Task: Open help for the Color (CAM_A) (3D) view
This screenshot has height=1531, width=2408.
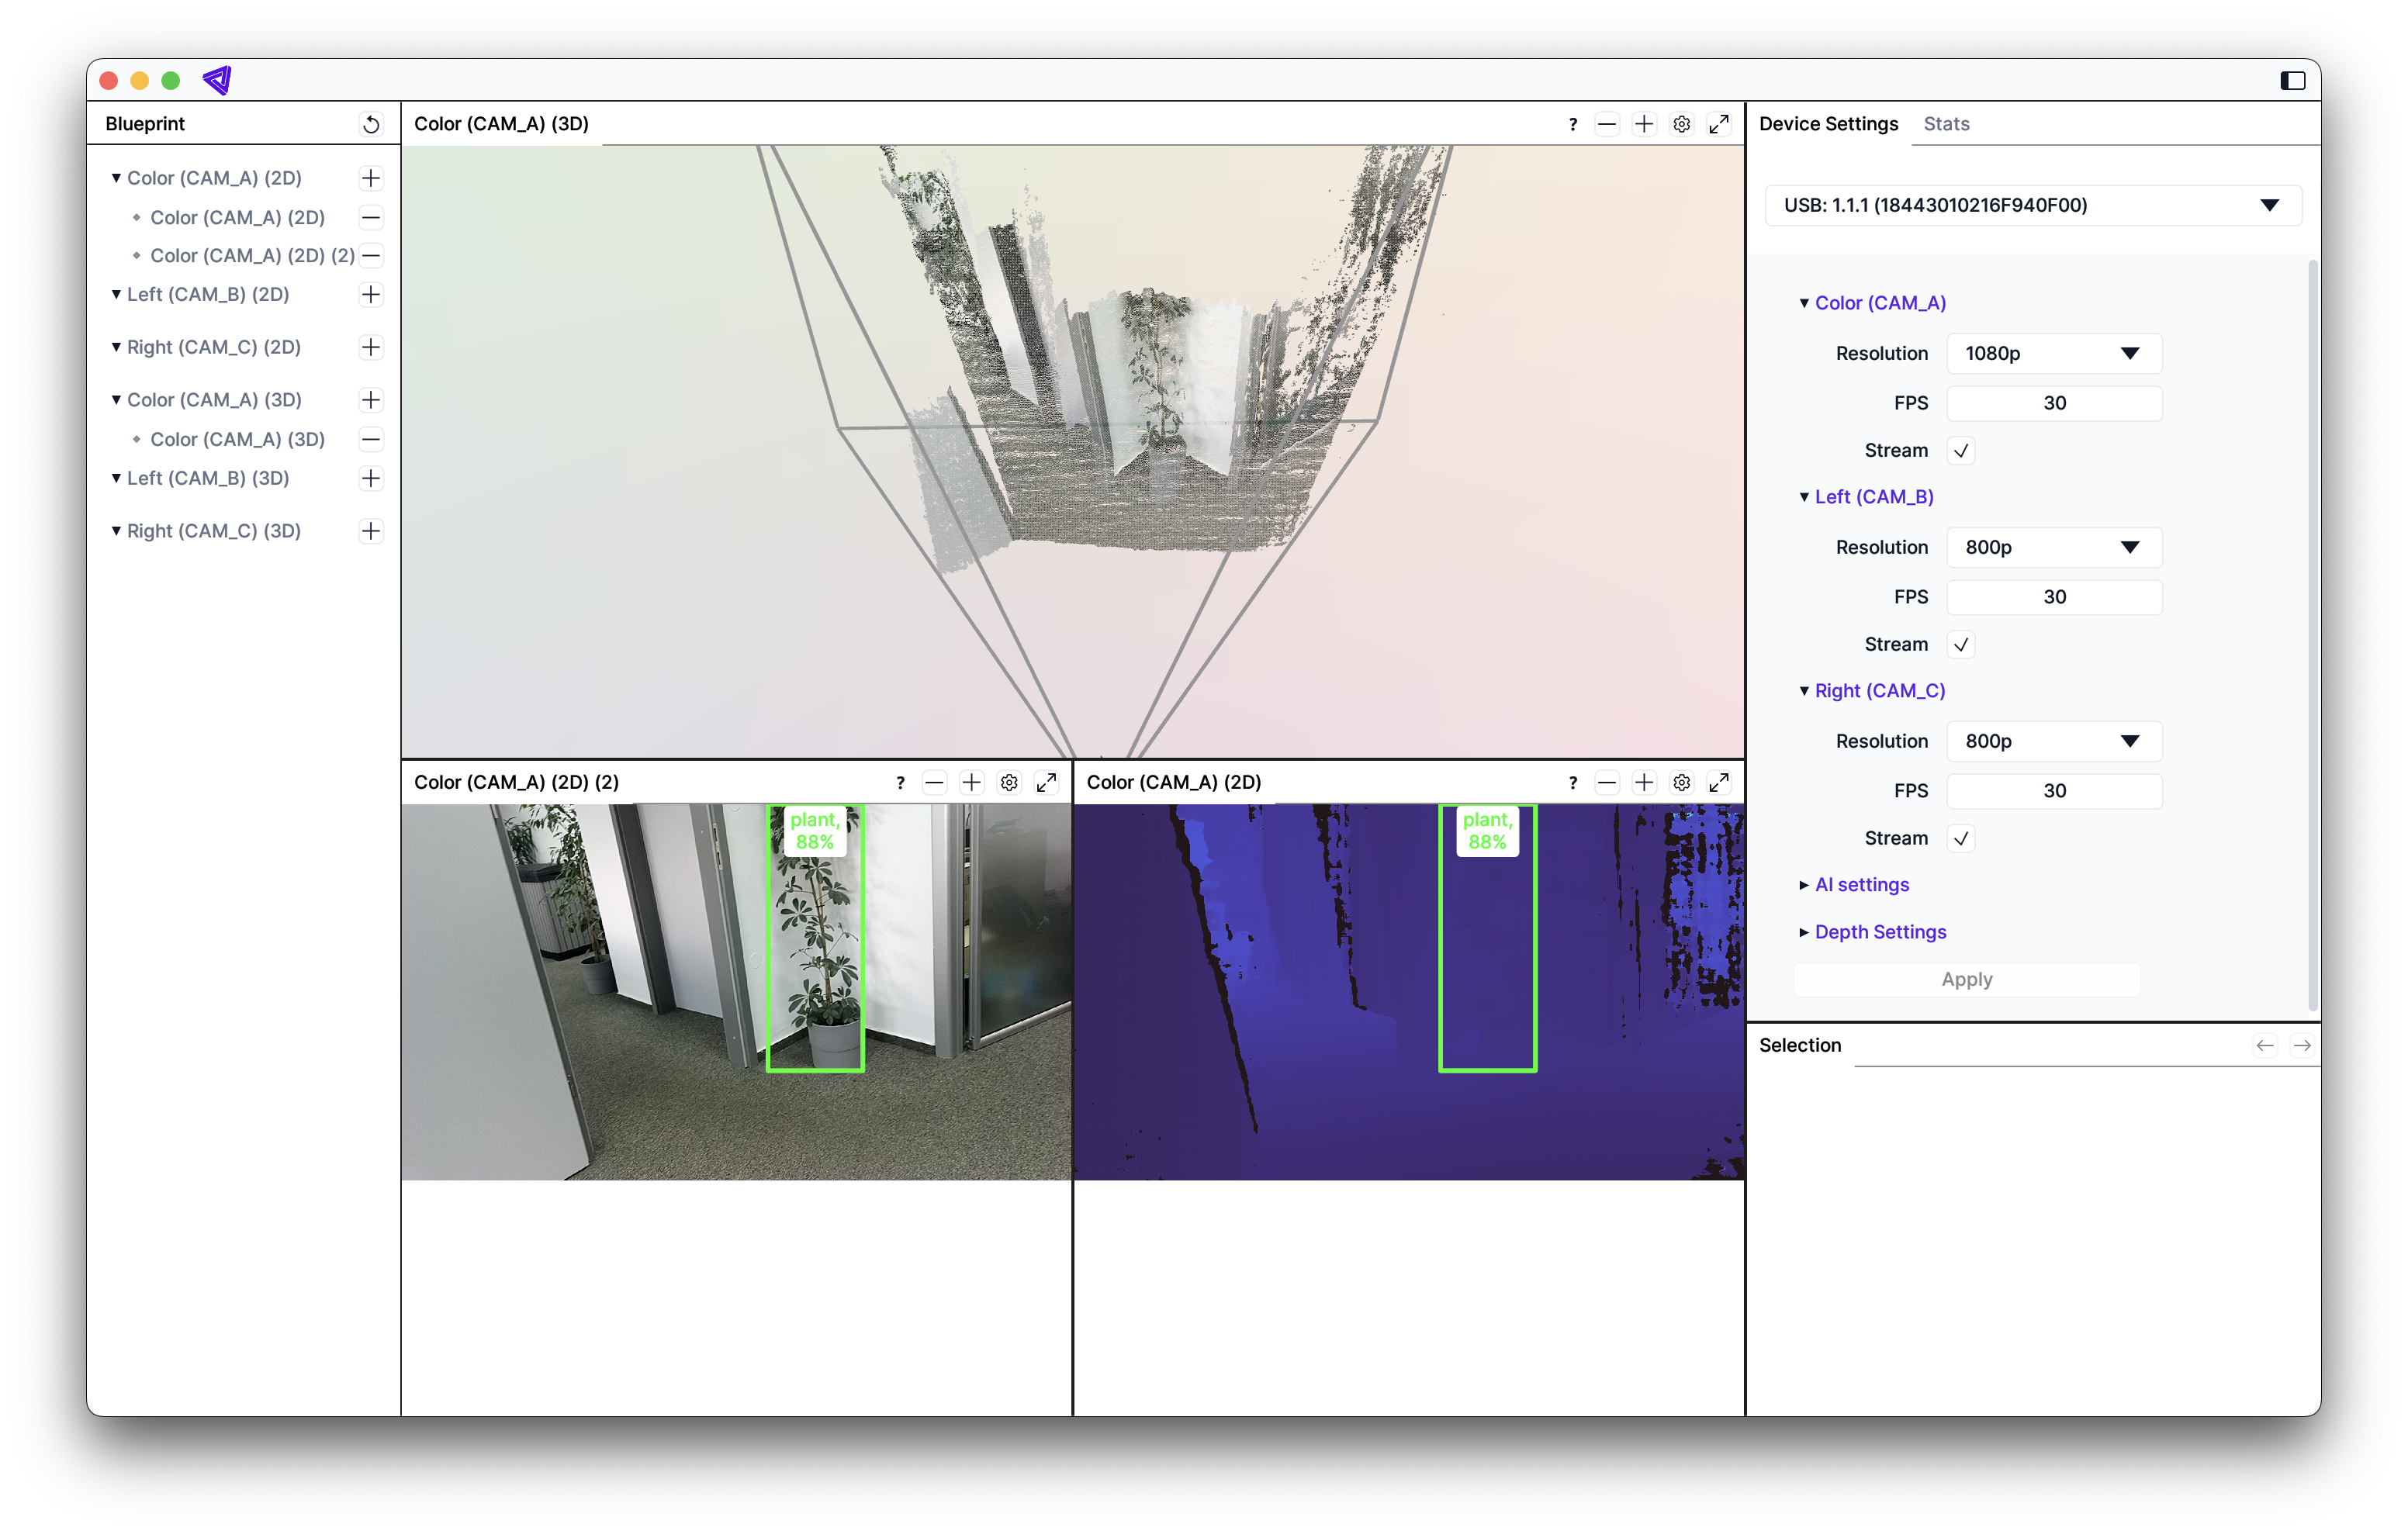Action: tap(1572, 123)
